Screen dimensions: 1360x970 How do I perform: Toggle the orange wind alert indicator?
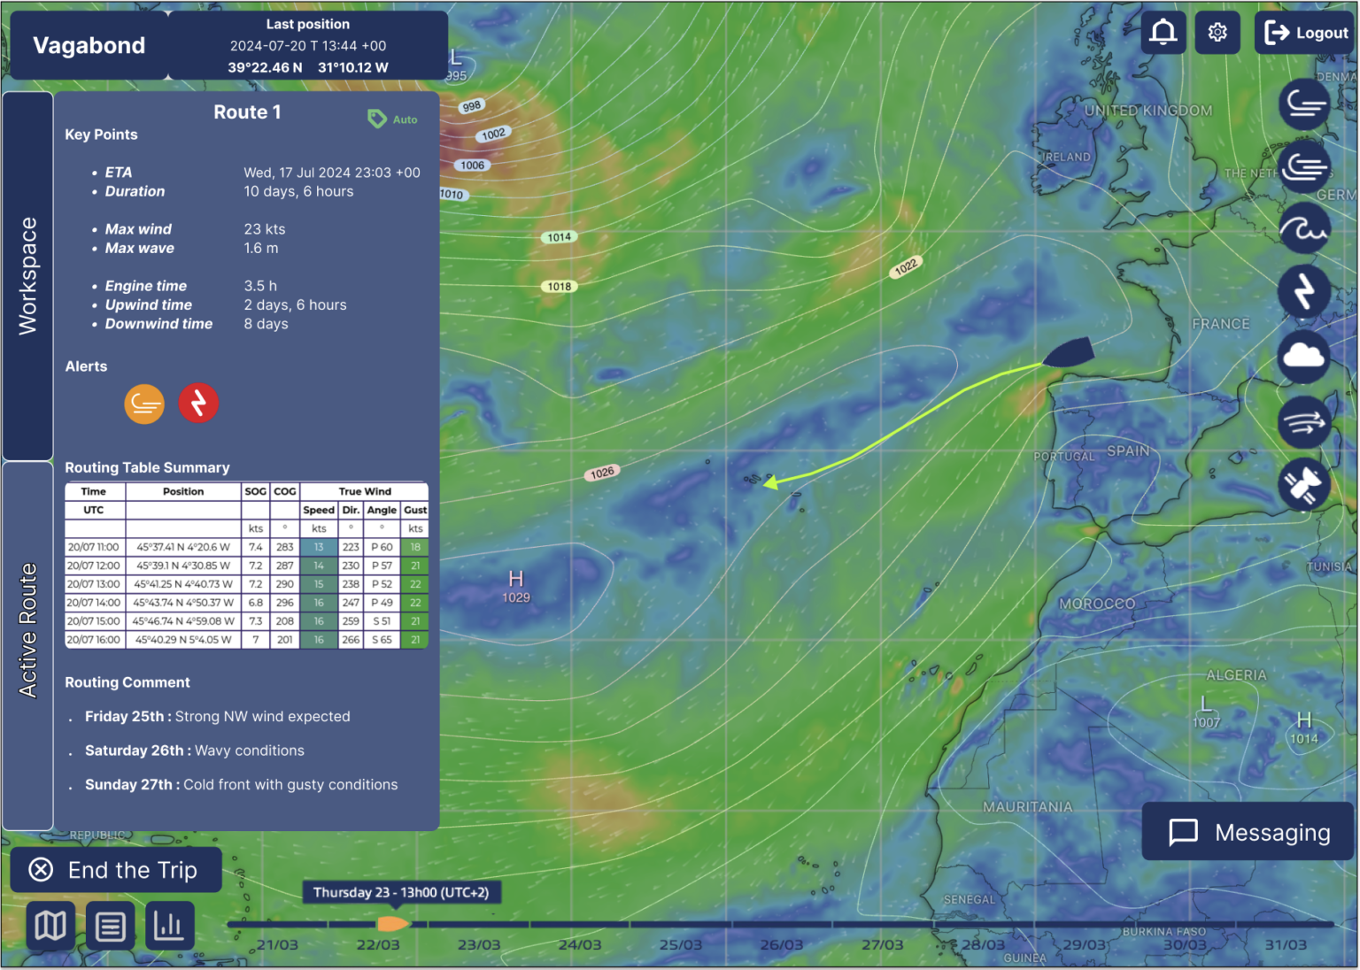144,404
